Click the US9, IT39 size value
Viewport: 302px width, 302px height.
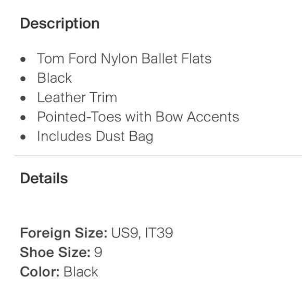click(142, 233)
